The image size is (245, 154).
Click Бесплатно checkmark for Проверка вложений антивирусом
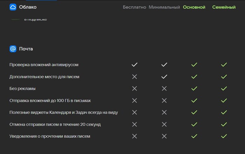point(134,65)
